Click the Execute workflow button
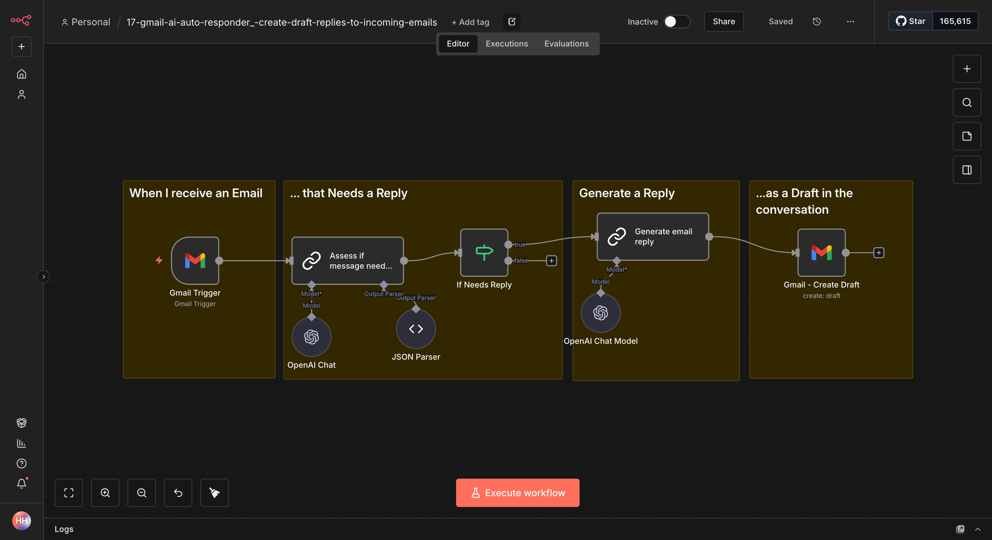 pyautogui.click(x=517, y=493)
